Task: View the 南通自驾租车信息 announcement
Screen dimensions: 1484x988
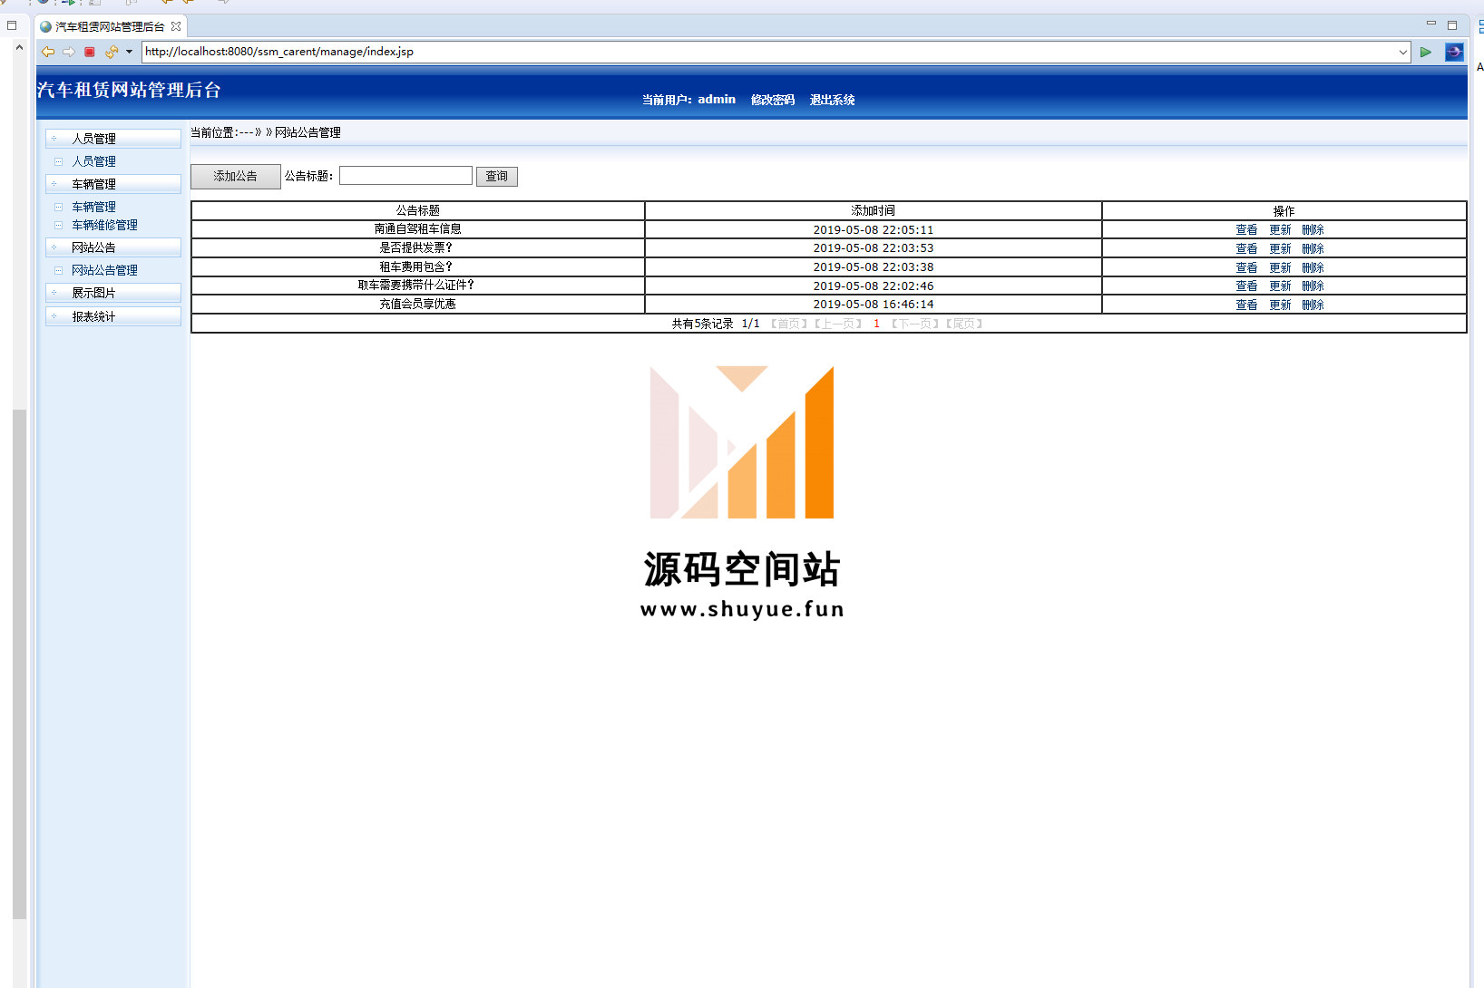Action: point(1246,230)
